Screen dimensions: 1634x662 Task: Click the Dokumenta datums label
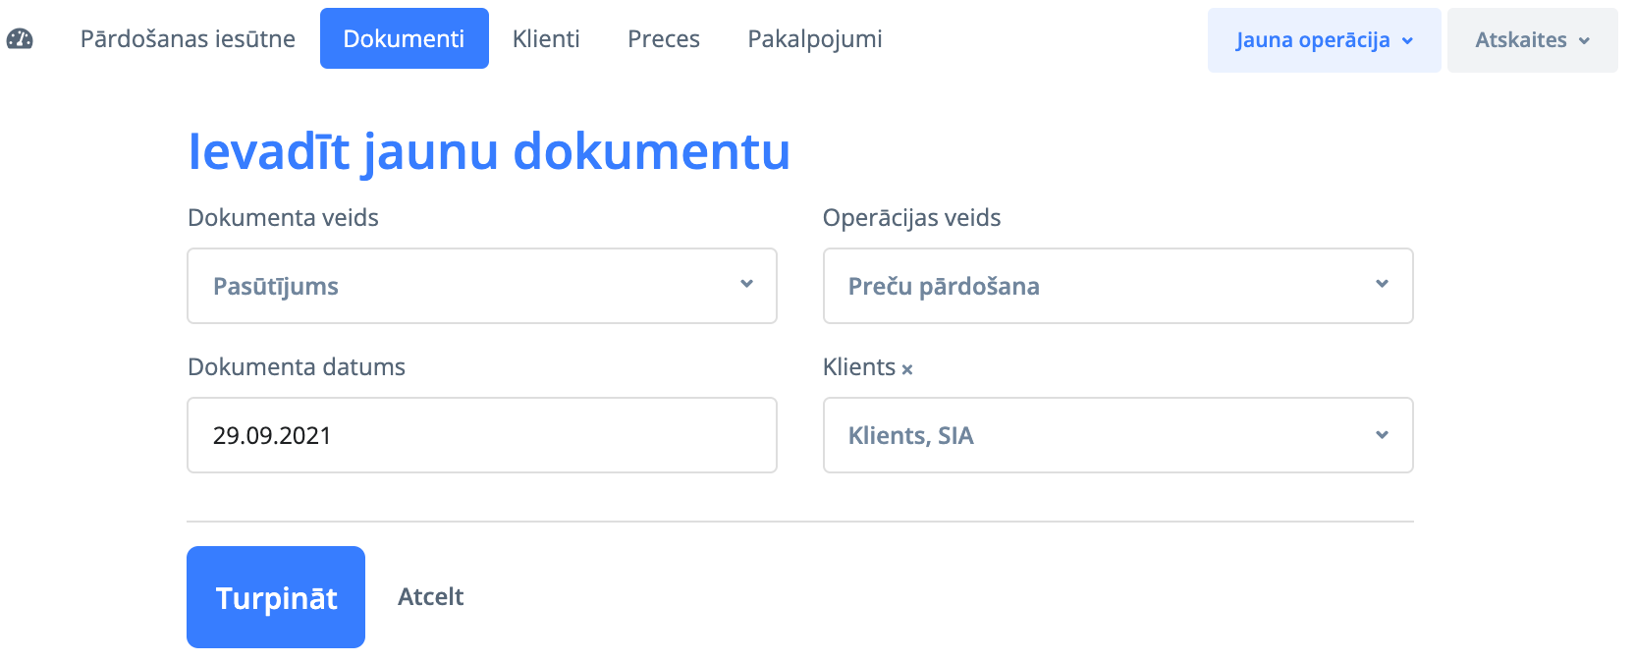296,367
